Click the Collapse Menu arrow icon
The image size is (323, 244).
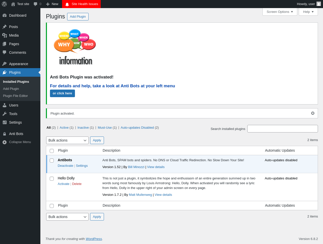click(5, 142)
